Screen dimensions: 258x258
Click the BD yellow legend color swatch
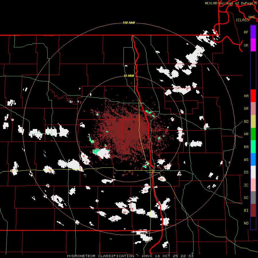253,121
